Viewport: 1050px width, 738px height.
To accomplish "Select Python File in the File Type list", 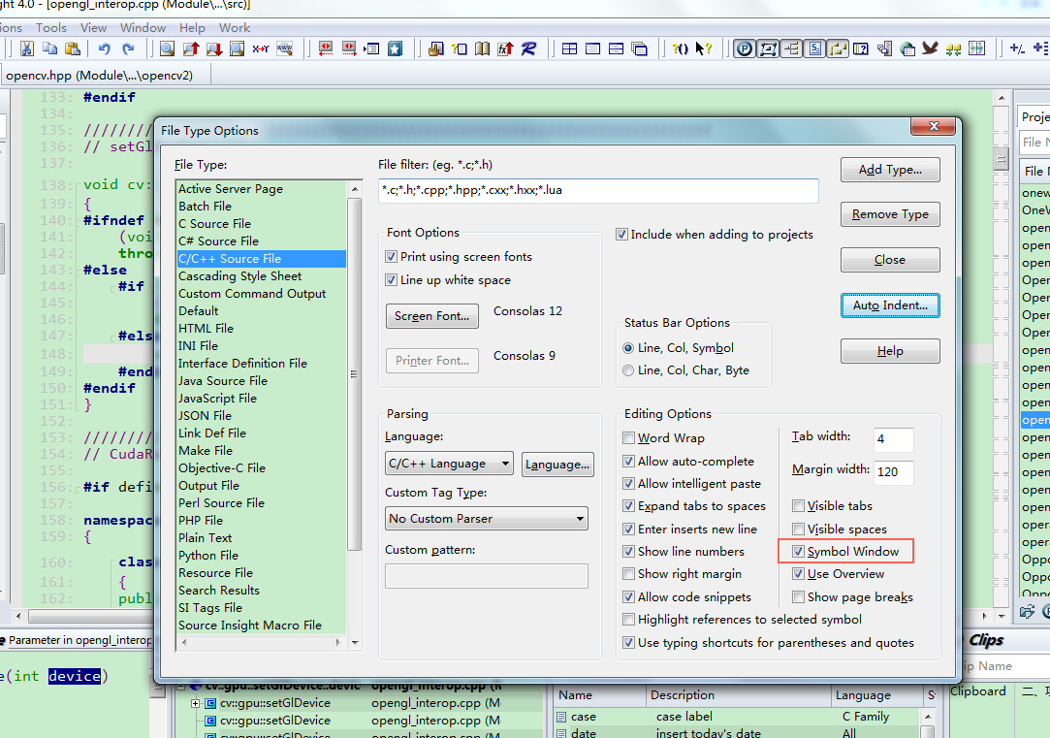I will pos(261,555).
